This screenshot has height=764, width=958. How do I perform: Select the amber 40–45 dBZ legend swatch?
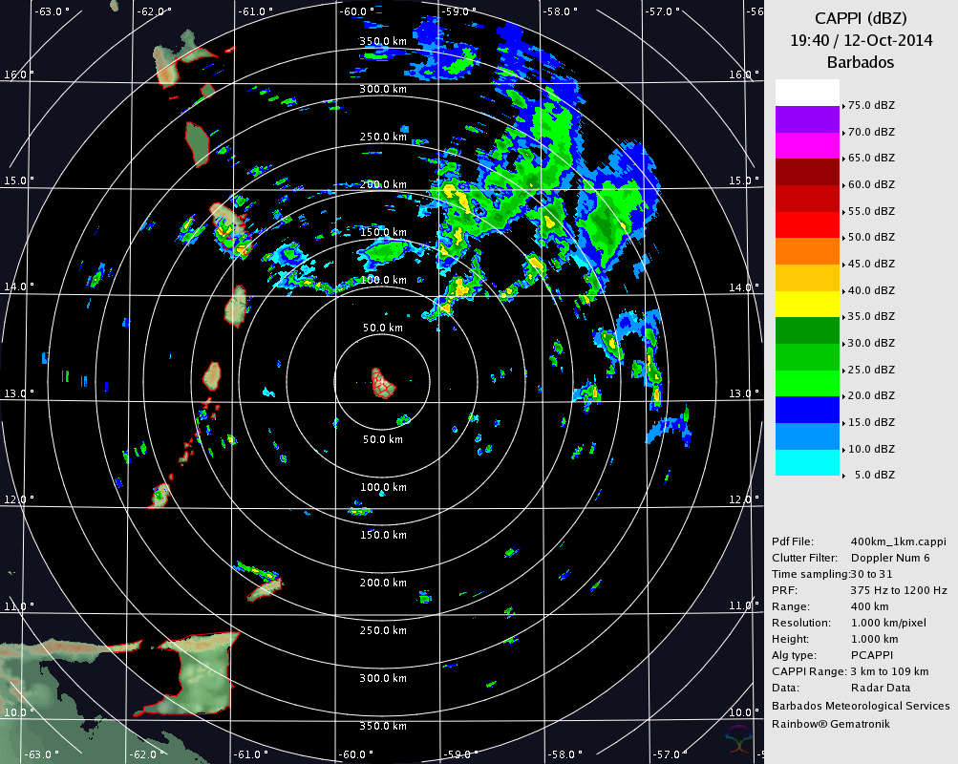point(807,278)
